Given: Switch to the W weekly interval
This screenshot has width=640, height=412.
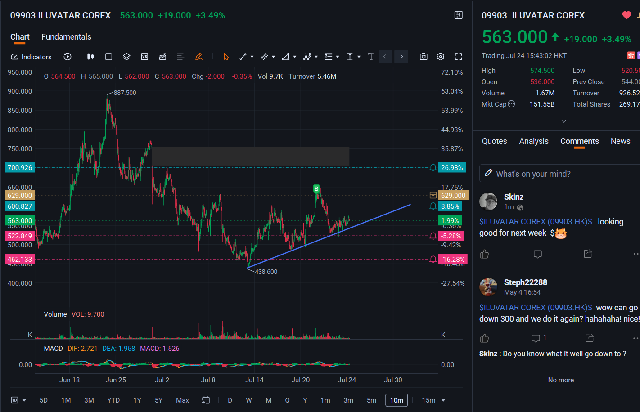Looking at the screenshot, I should (x=249, y=400).
